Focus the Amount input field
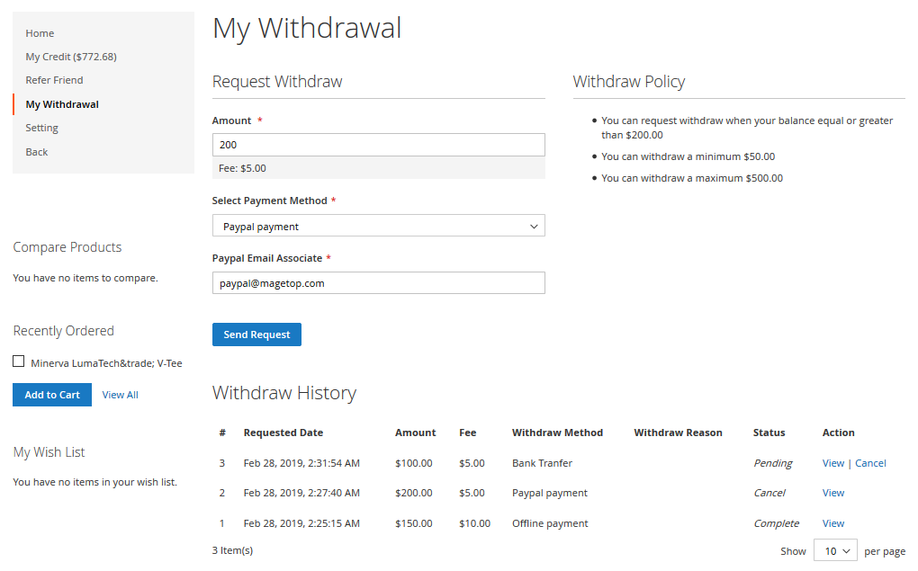 click(378, 145)
